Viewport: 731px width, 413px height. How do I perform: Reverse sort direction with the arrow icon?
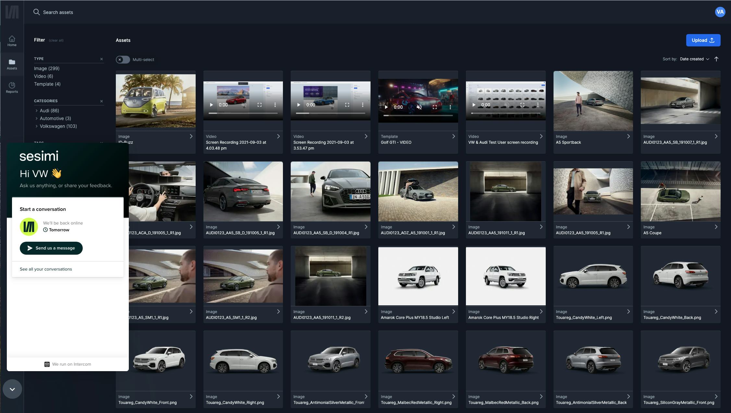tap(716, 59)
